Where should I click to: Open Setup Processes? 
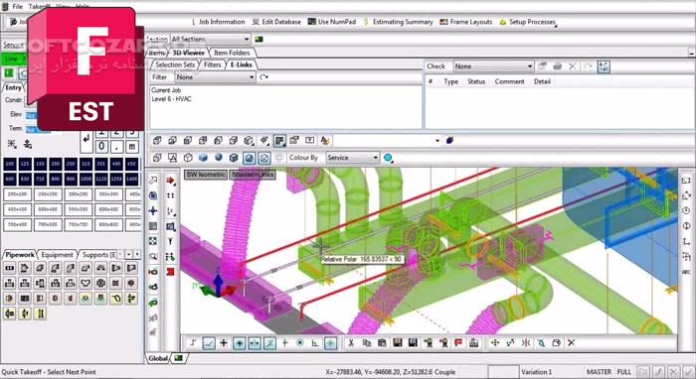[527, 22]
